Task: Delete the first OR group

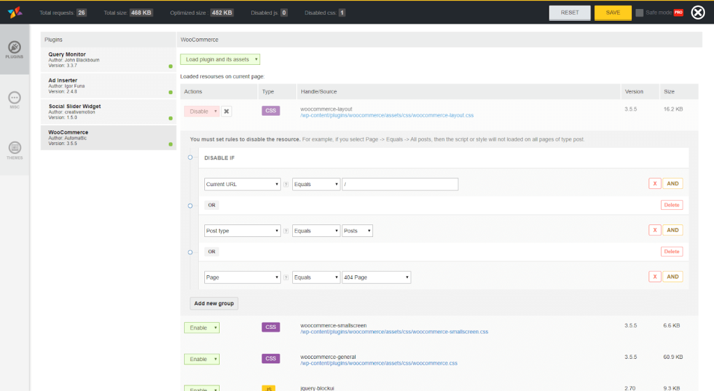Action: pos(671,205)
